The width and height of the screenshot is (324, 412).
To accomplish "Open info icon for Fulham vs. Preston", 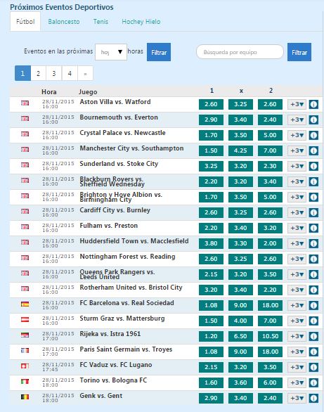I will coord(313,228).
